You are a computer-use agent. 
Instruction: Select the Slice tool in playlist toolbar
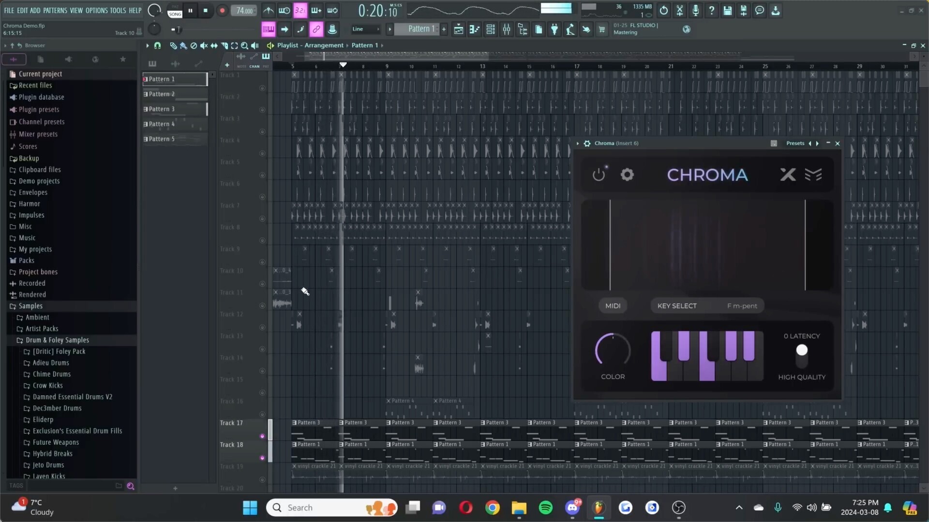224,45
